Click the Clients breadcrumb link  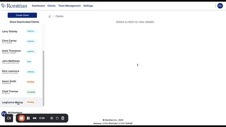pyautogui.click(x=59, y=16)
